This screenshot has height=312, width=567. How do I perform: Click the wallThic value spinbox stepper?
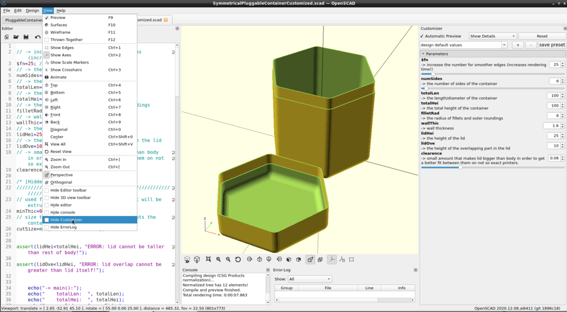[563, 126]
